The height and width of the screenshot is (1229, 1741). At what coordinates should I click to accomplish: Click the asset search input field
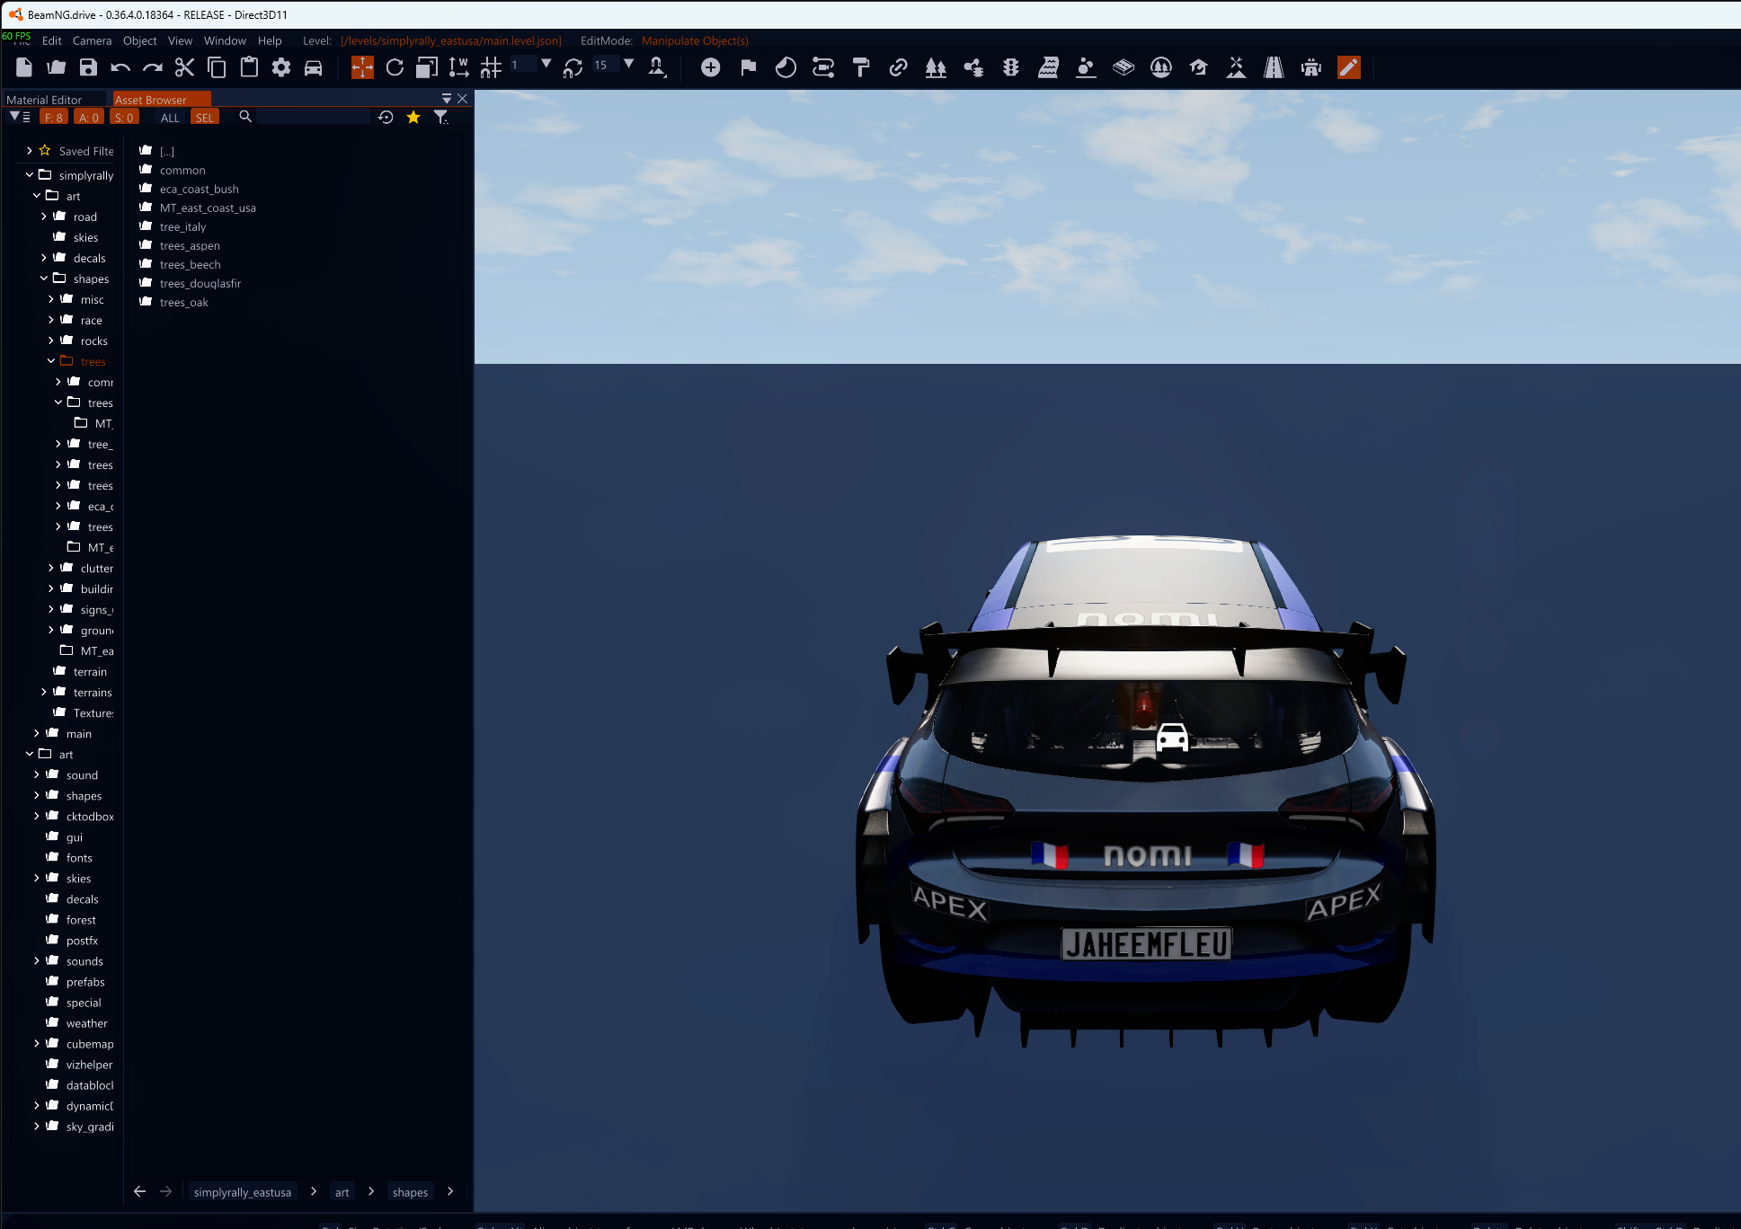click(x=313, y=118)
